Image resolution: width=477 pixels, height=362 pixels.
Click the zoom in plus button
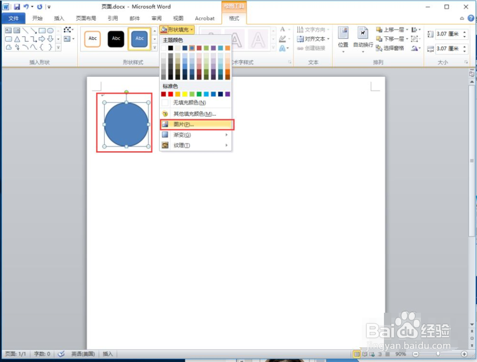pos(464,354)
